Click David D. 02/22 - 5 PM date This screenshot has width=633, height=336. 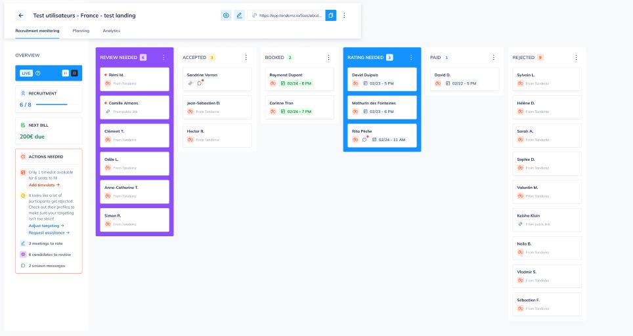click(460, 83)
